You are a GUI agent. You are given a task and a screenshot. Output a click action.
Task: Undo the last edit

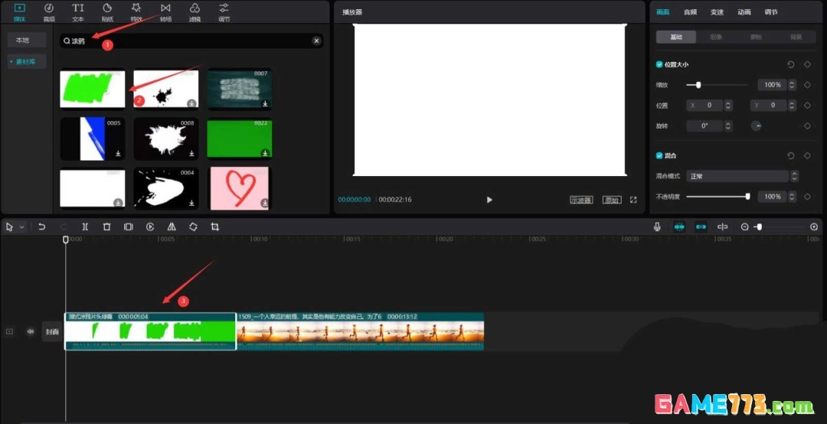click(x=42, y=227)
